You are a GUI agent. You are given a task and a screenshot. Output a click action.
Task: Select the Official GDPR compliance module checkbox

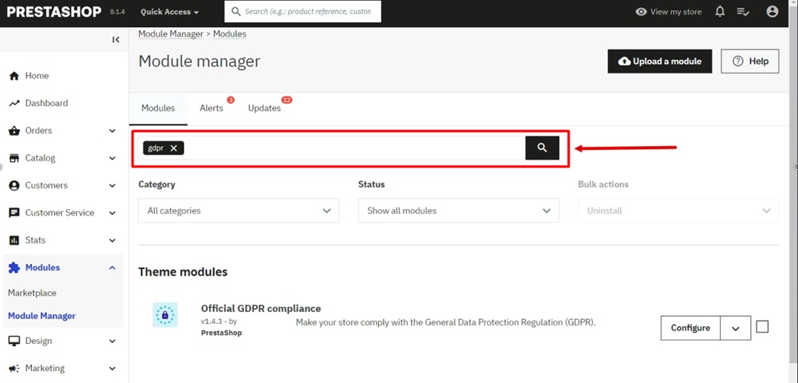click(762, 326)
